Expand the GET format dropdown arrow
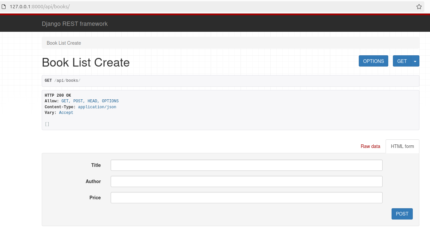This screenshot has width=430, height=244. tap(415, 61)
